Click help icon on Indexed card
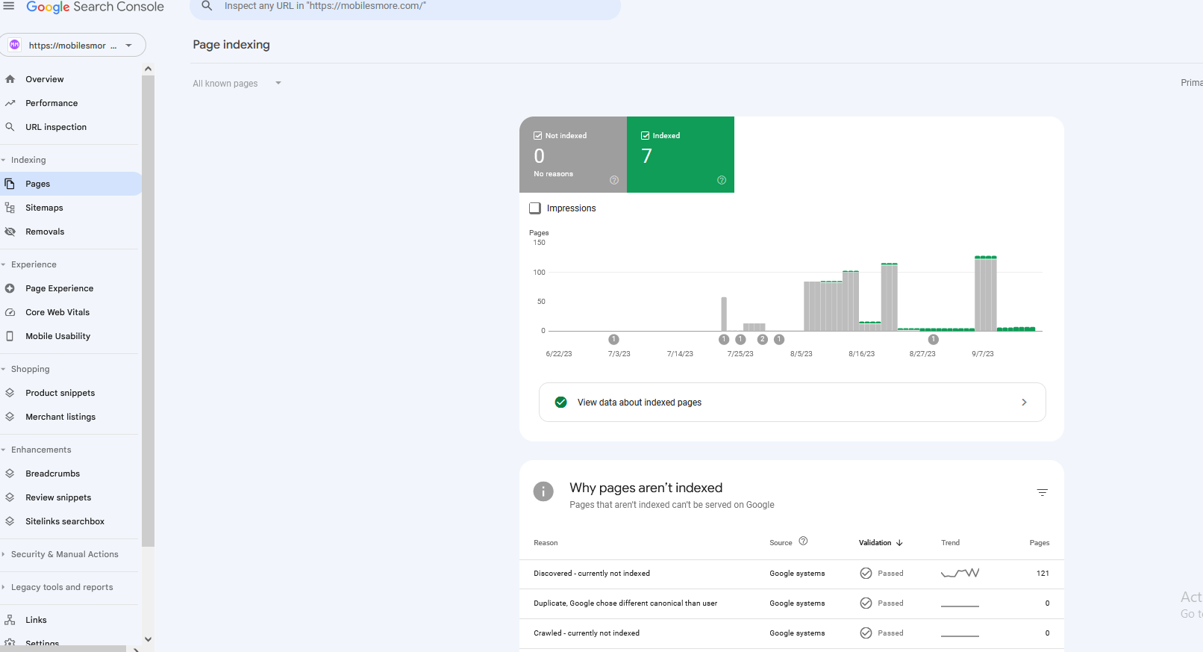This screenshot has width=1203, height=652. tap(722, 180)
